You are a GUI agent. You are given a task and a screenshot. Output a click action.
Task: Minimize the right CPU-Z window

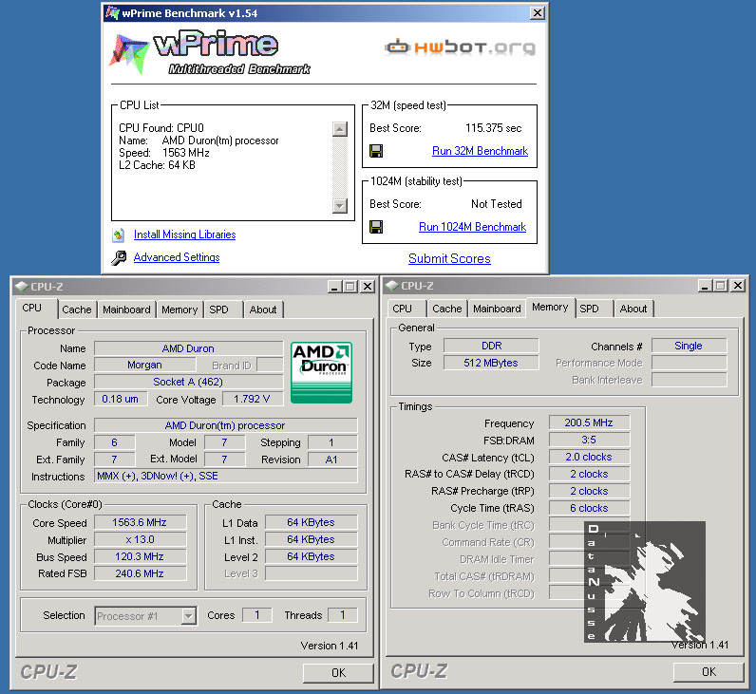pyautogui.click(x=705, y=286)
